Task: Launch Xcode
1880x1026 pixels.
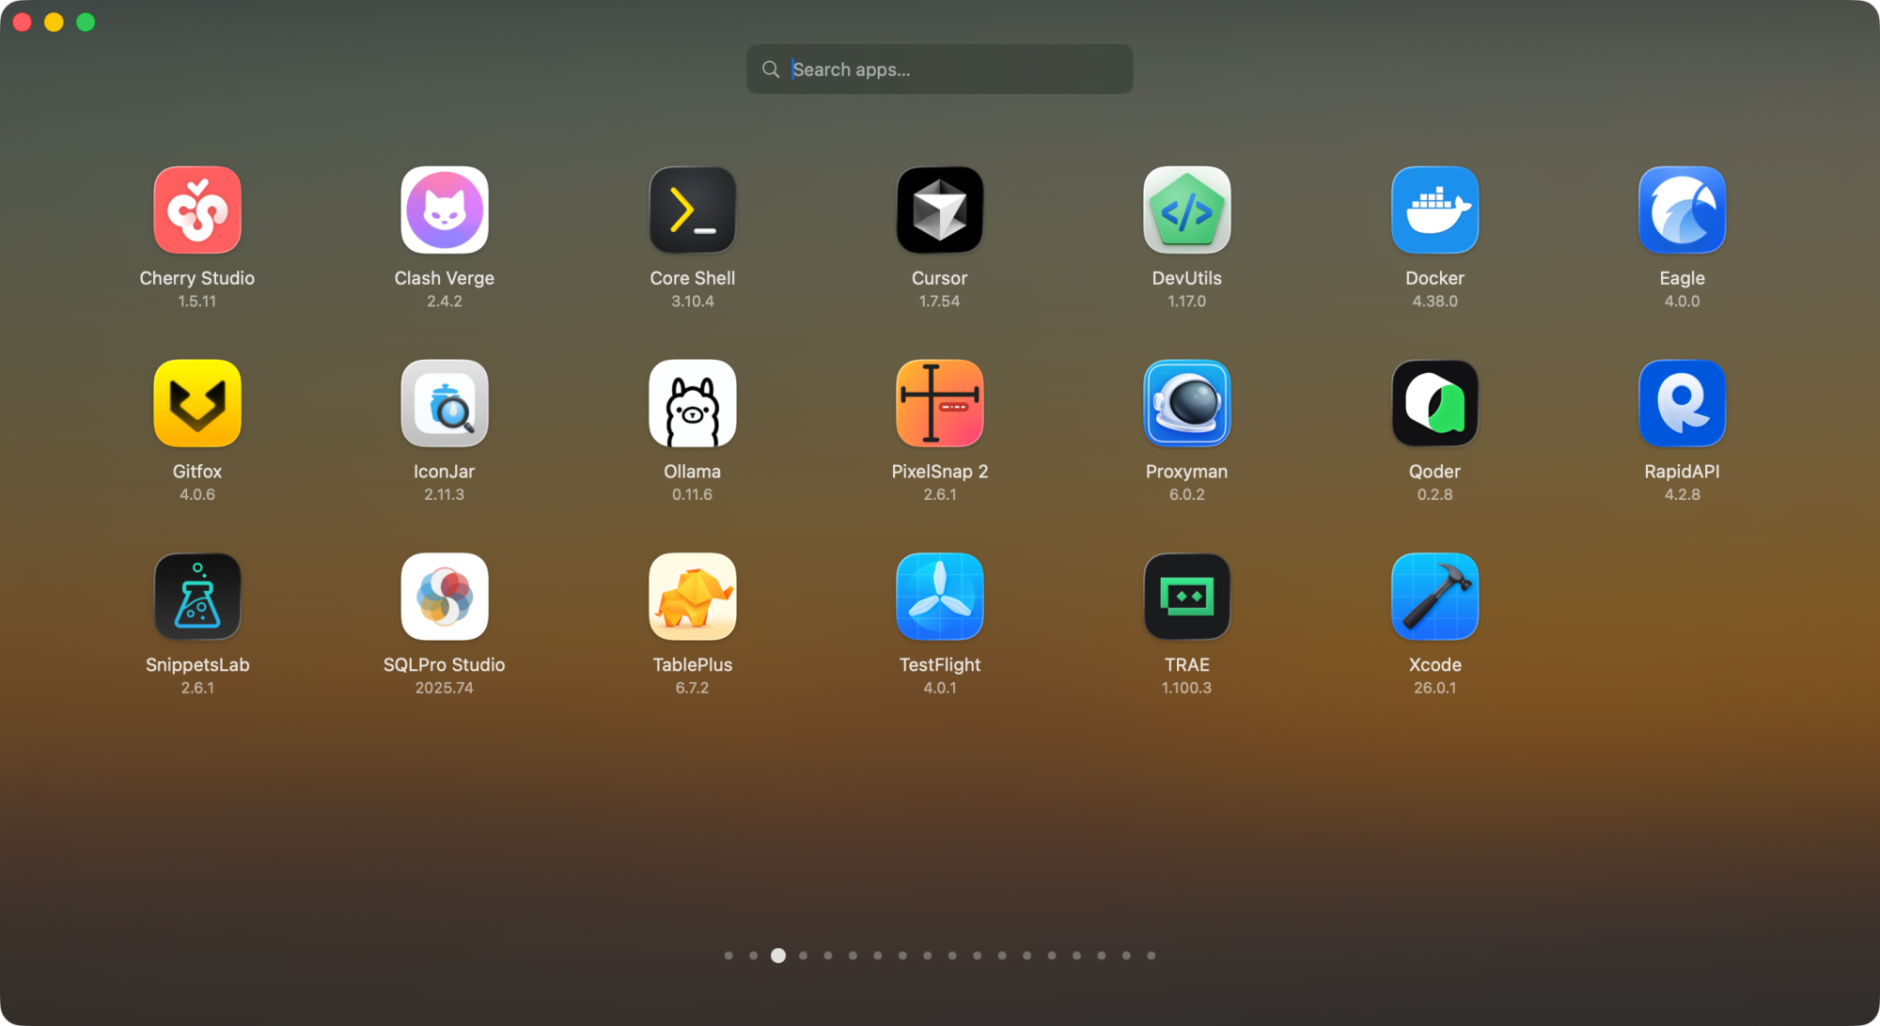Action: point(1434,597)
